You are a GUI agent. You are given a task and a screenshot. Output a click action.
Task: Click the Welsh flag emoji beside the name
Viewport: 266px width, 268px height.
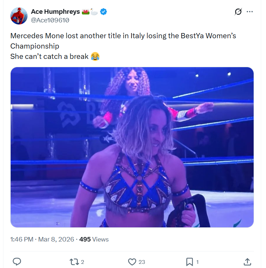tap(86, 12)
